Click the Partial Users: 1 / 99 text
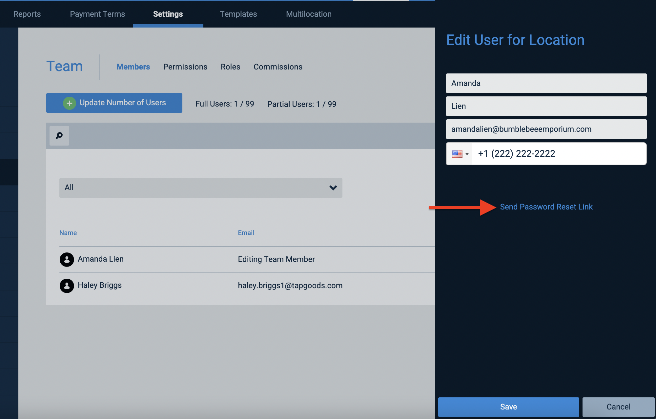 point(302,104)
